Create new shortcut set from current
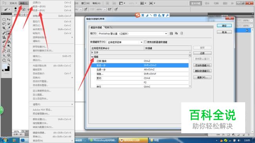Viewport: 255px width, 143px height. click(x=176, y=33)
